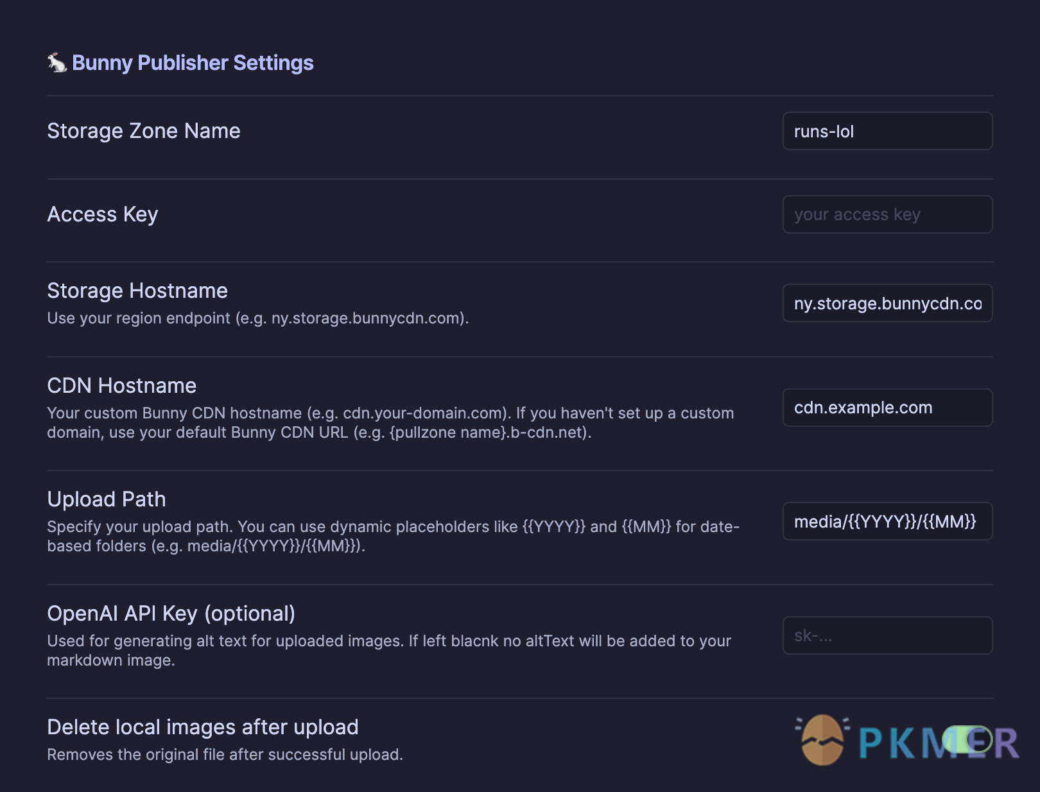
Task: Focus the Access Key input field
Action: click(887, 214)
